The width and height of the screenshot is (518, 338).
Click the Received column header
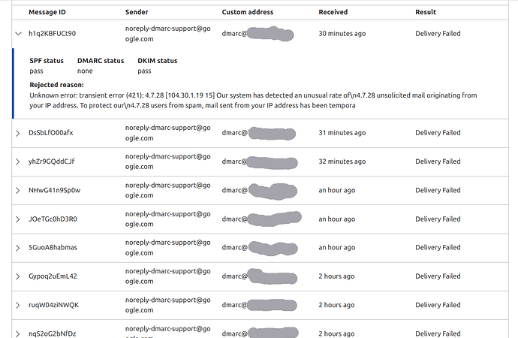(333, 12)
